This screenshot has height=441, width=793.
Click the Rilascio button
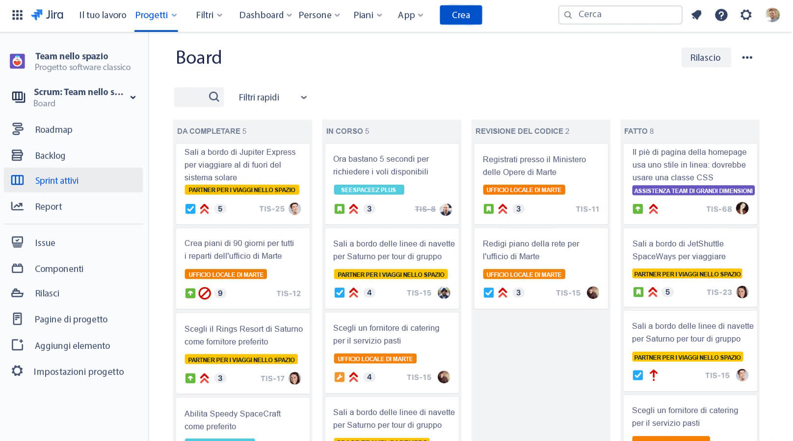pyautogui.click(x=705, y=58)
